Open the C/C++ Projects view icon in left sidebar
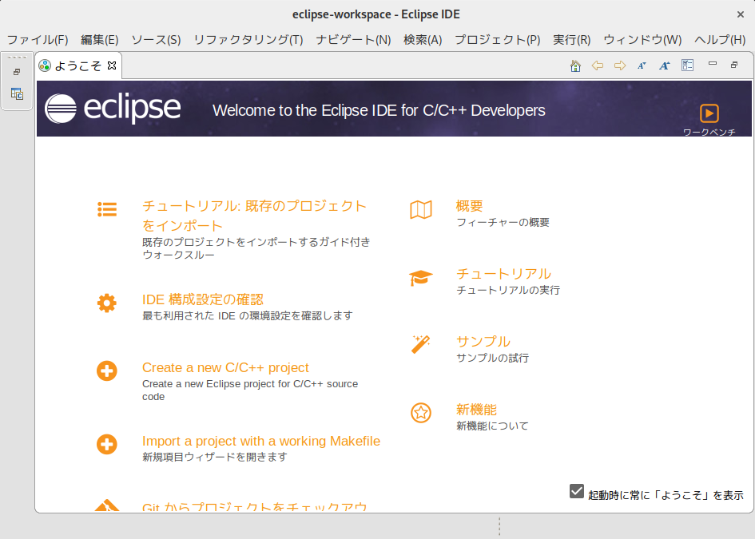Screen dimensions: 755x539 point(17,93)
